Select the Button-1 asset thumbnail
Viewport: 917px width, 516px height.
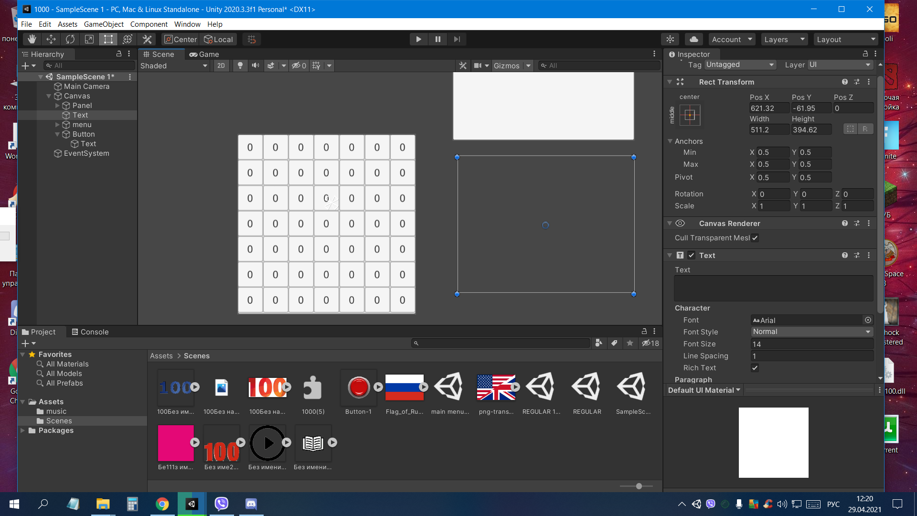click(x=359, y=387)
